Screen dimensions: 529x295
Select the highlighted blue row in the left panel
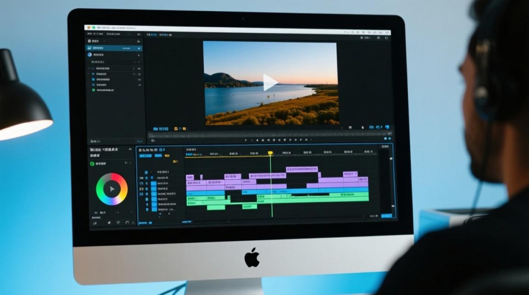click(114, 48)
